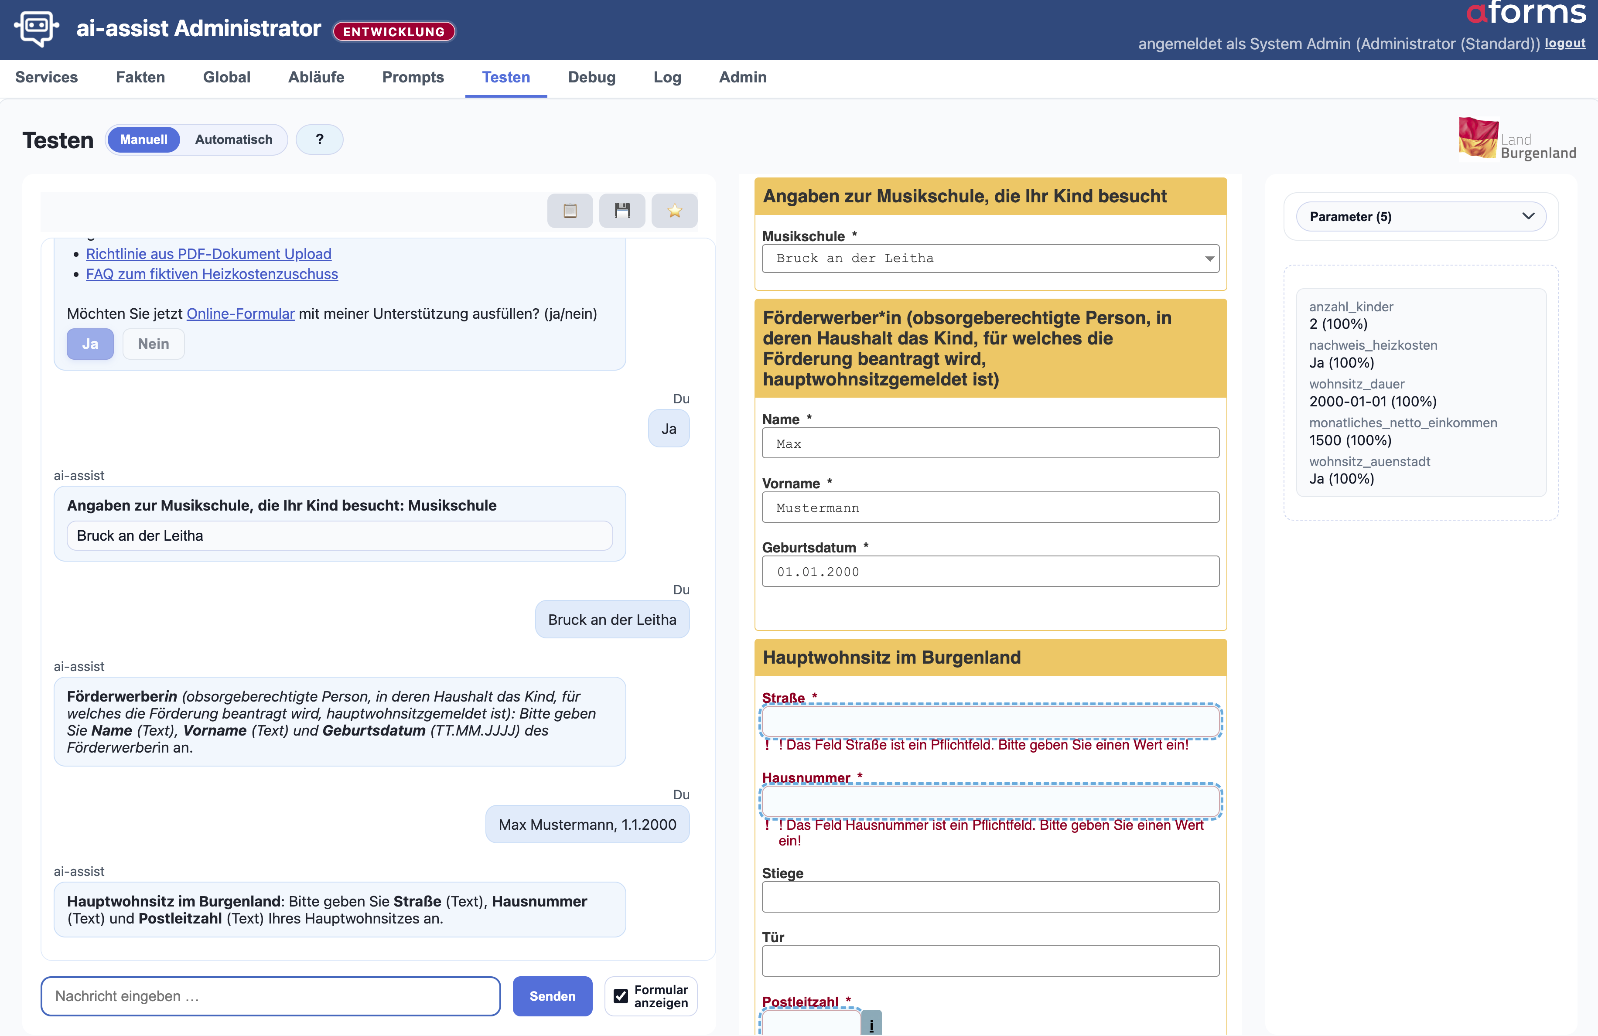
Task: Click the Ja answer button
Action: tap(90, 344)
